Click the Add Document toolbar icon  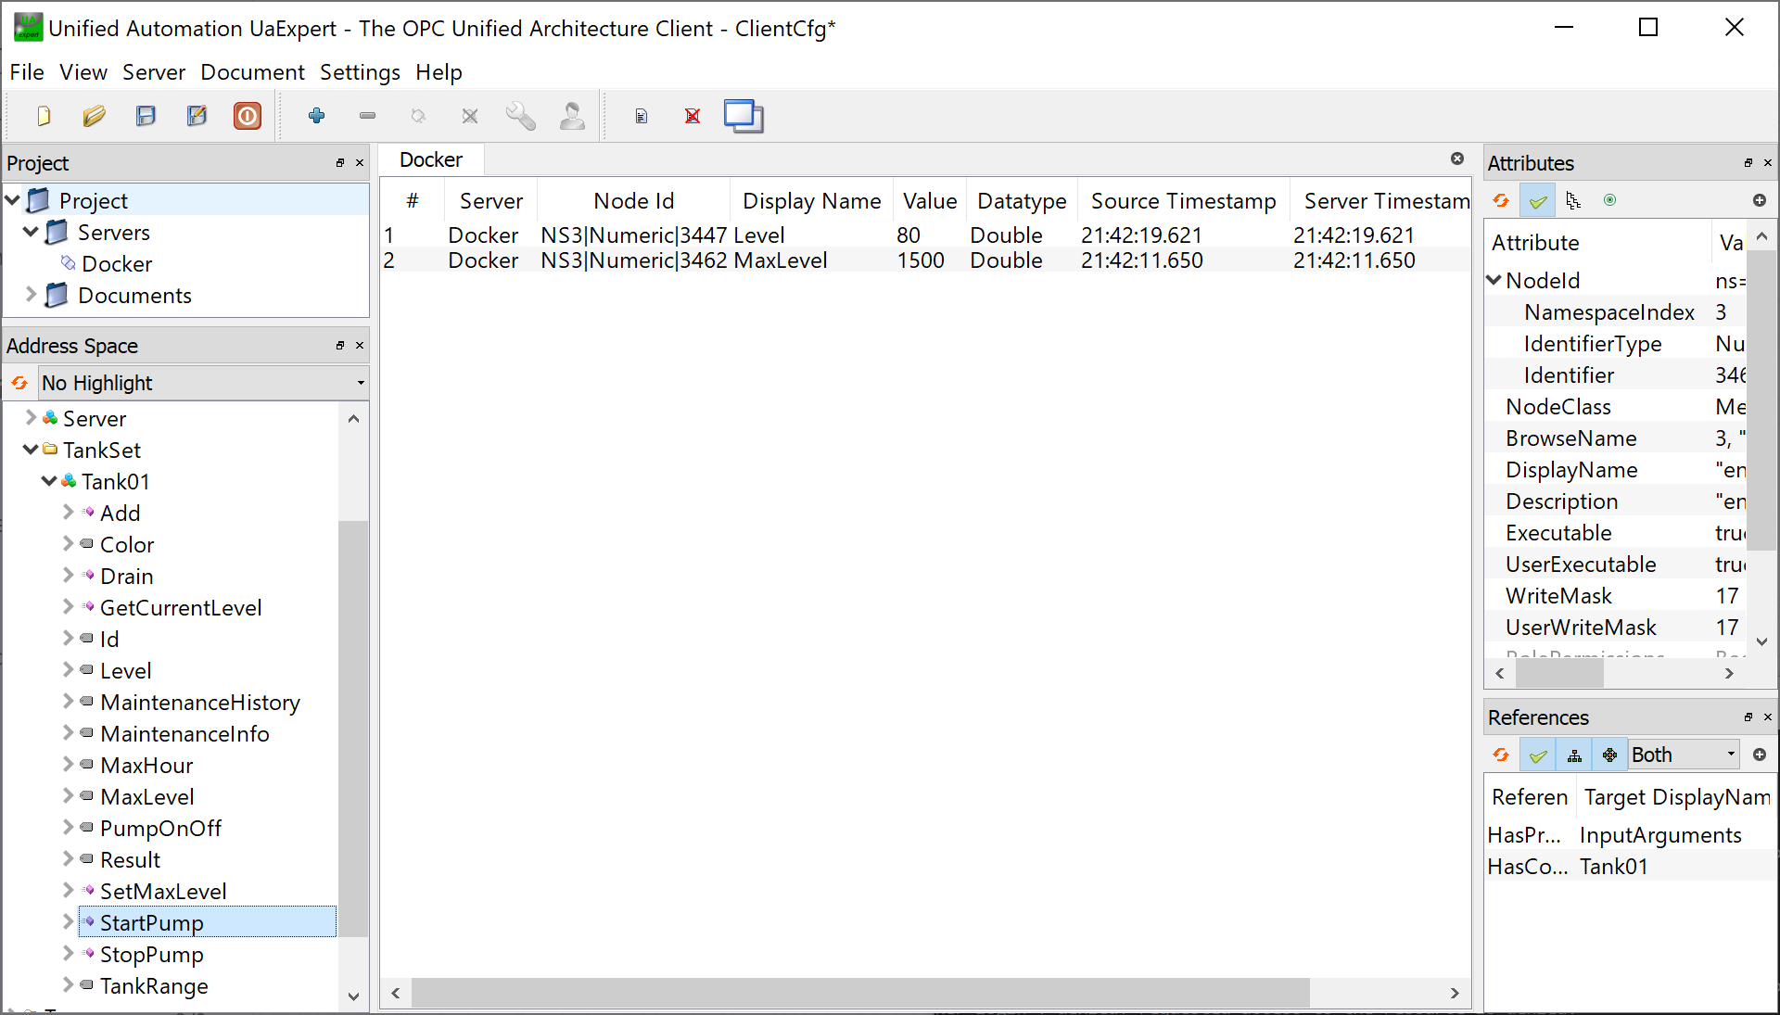641,116
